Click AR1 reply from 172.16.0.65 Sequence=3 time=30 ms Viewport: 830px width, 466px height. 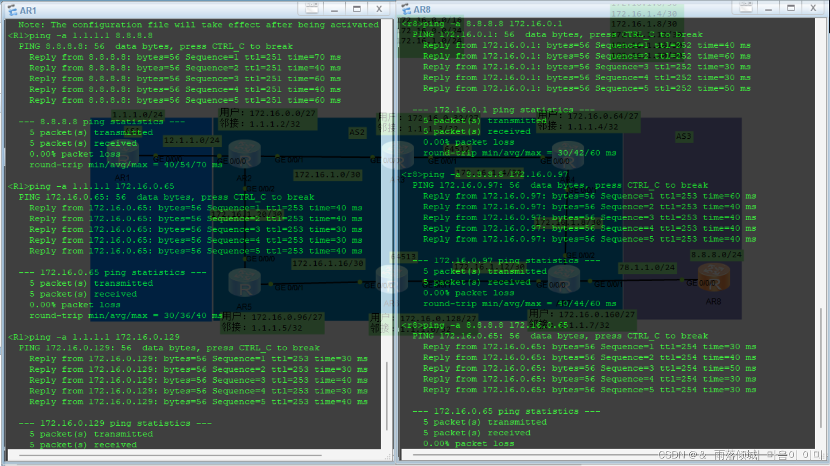[196, 229]
